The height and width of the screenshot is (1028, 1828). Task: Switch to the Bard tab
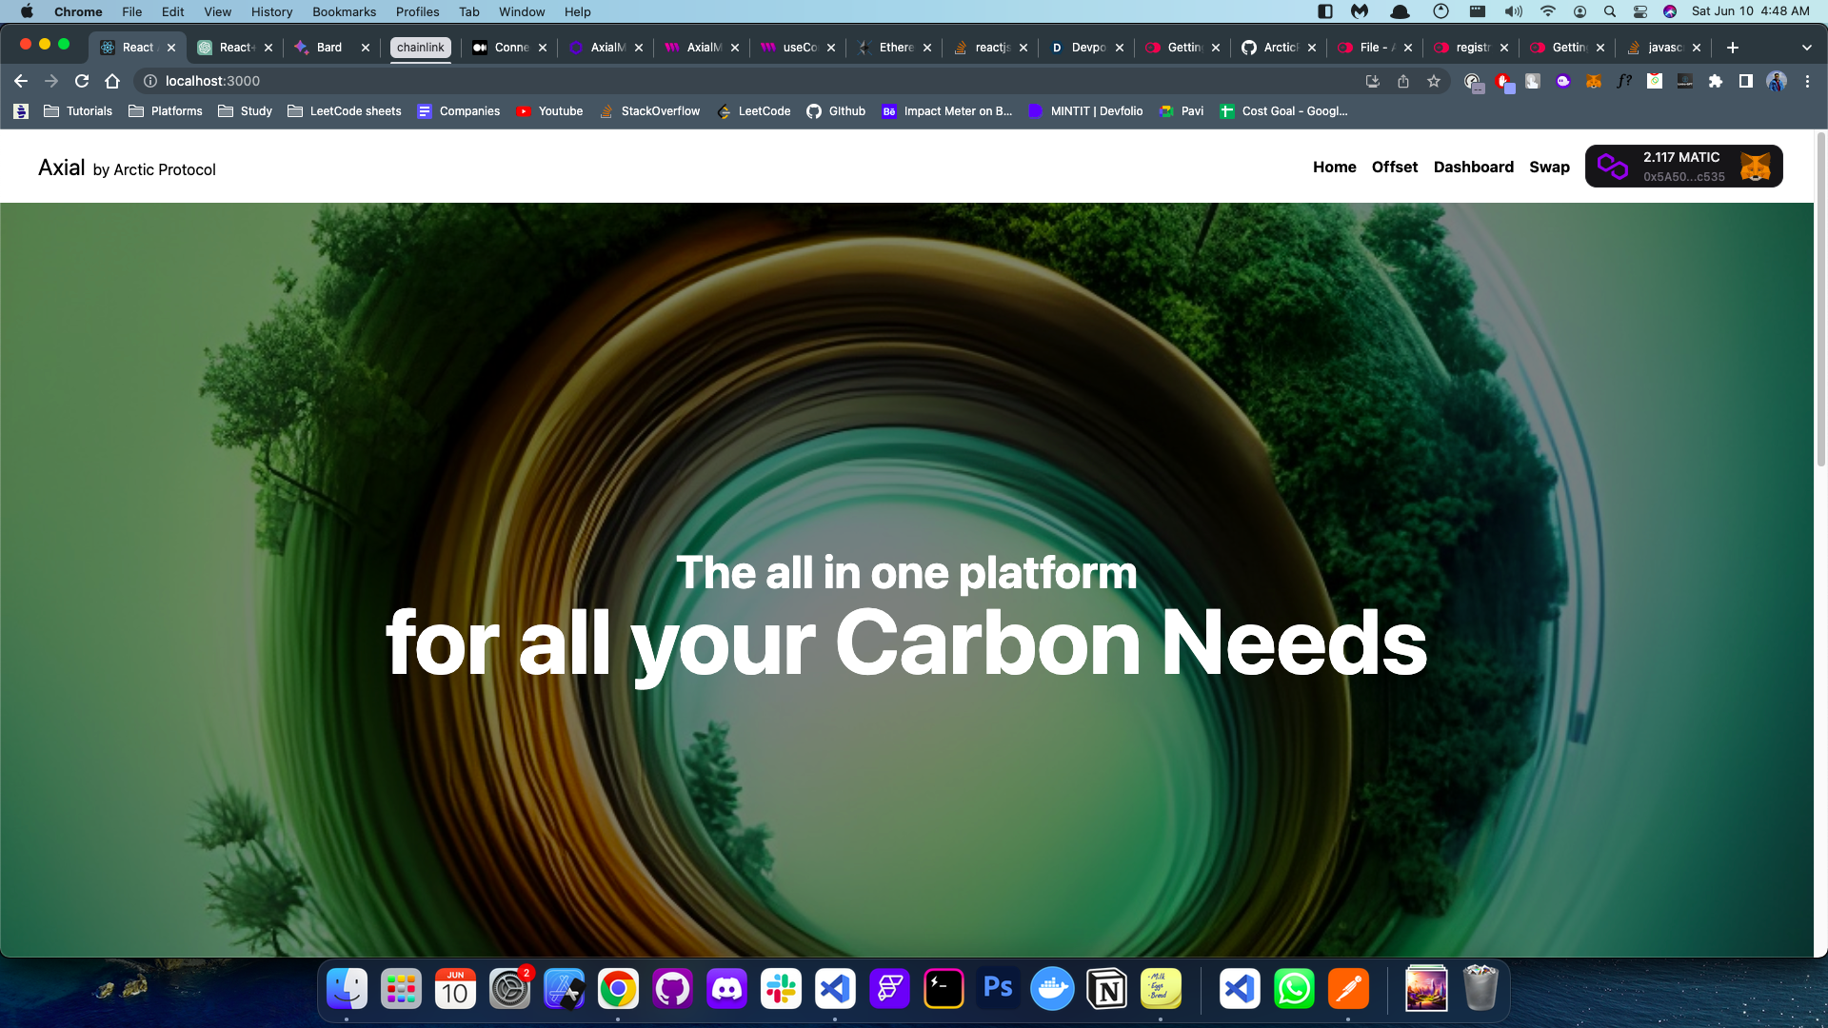pos(329,48)
